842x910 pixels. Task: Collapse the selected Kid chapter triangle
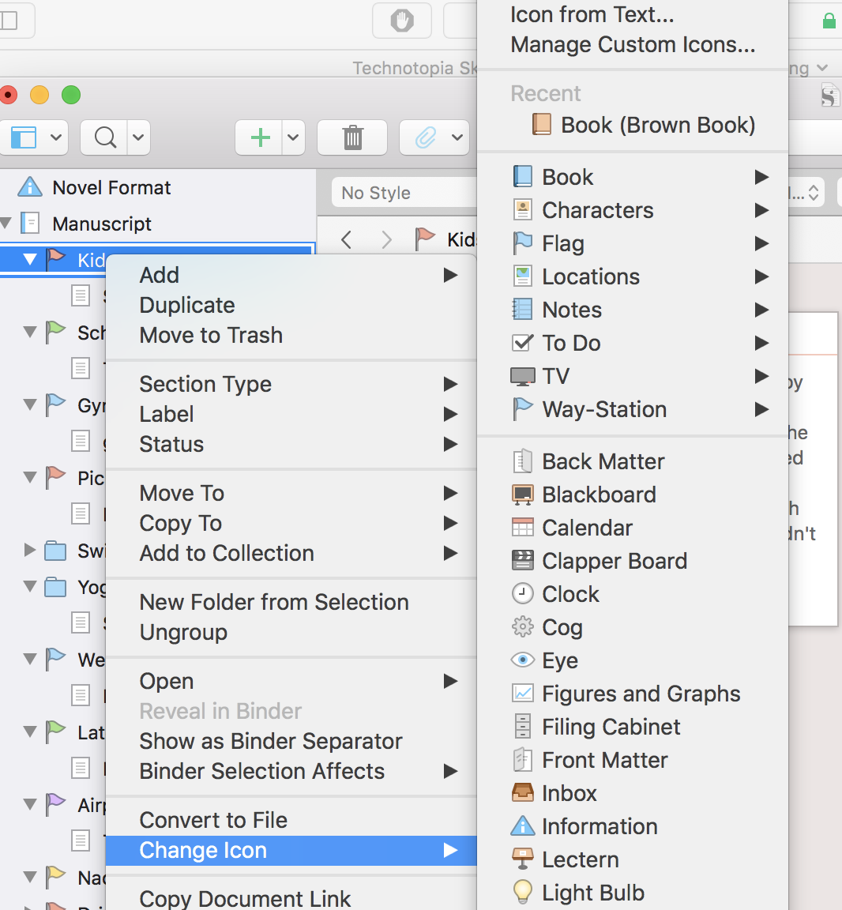click(x=29, y=259)
